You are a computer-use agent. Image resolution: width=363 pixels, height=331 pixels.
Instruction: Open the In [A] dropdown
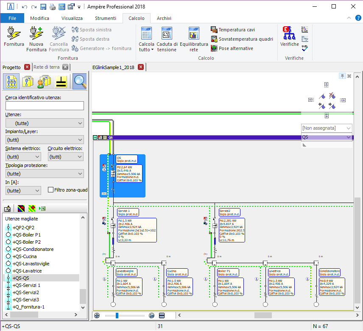click(23, 191)
